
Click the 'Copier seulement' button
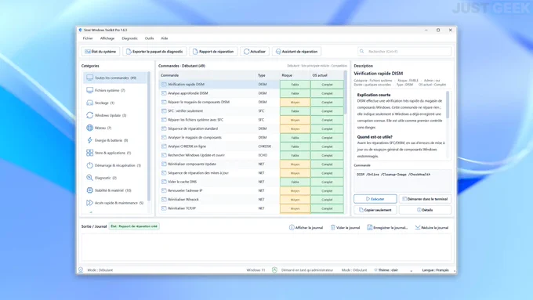pyautogui.click(x=375, y=210)
